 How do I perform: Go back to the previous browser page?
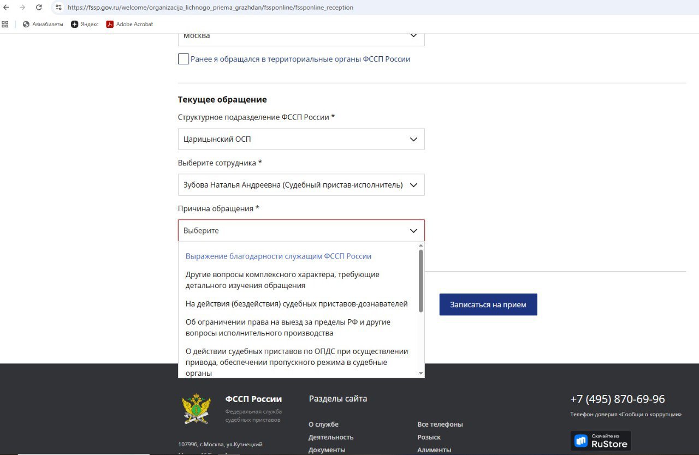tap(7, 8)
